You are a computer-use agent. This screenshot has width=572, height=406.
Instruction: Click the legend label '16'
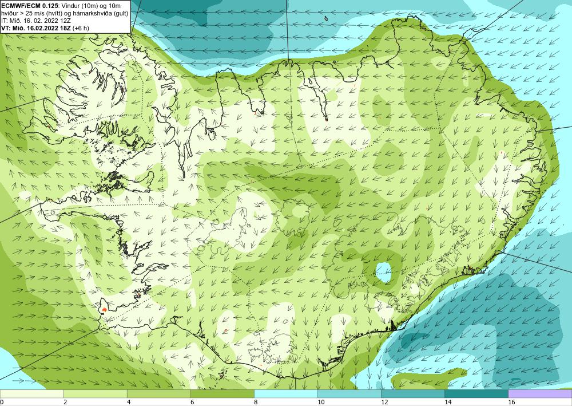(x=512, y=403)
